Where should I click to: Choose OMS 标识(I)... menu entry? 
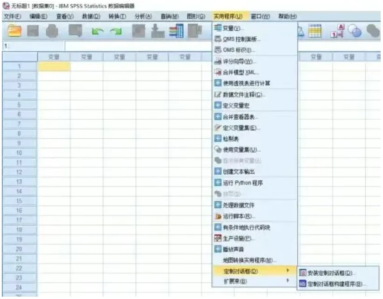pyautogui.click(x=254, y=50)
